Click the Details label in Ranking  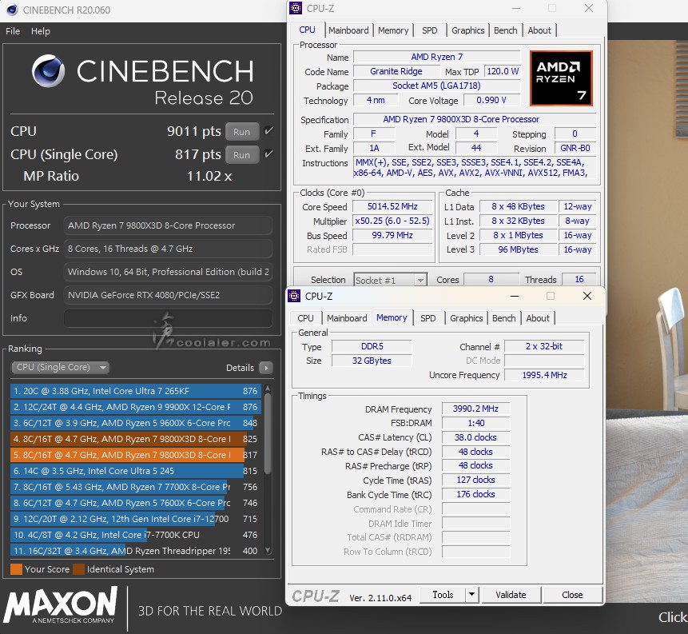240,368
